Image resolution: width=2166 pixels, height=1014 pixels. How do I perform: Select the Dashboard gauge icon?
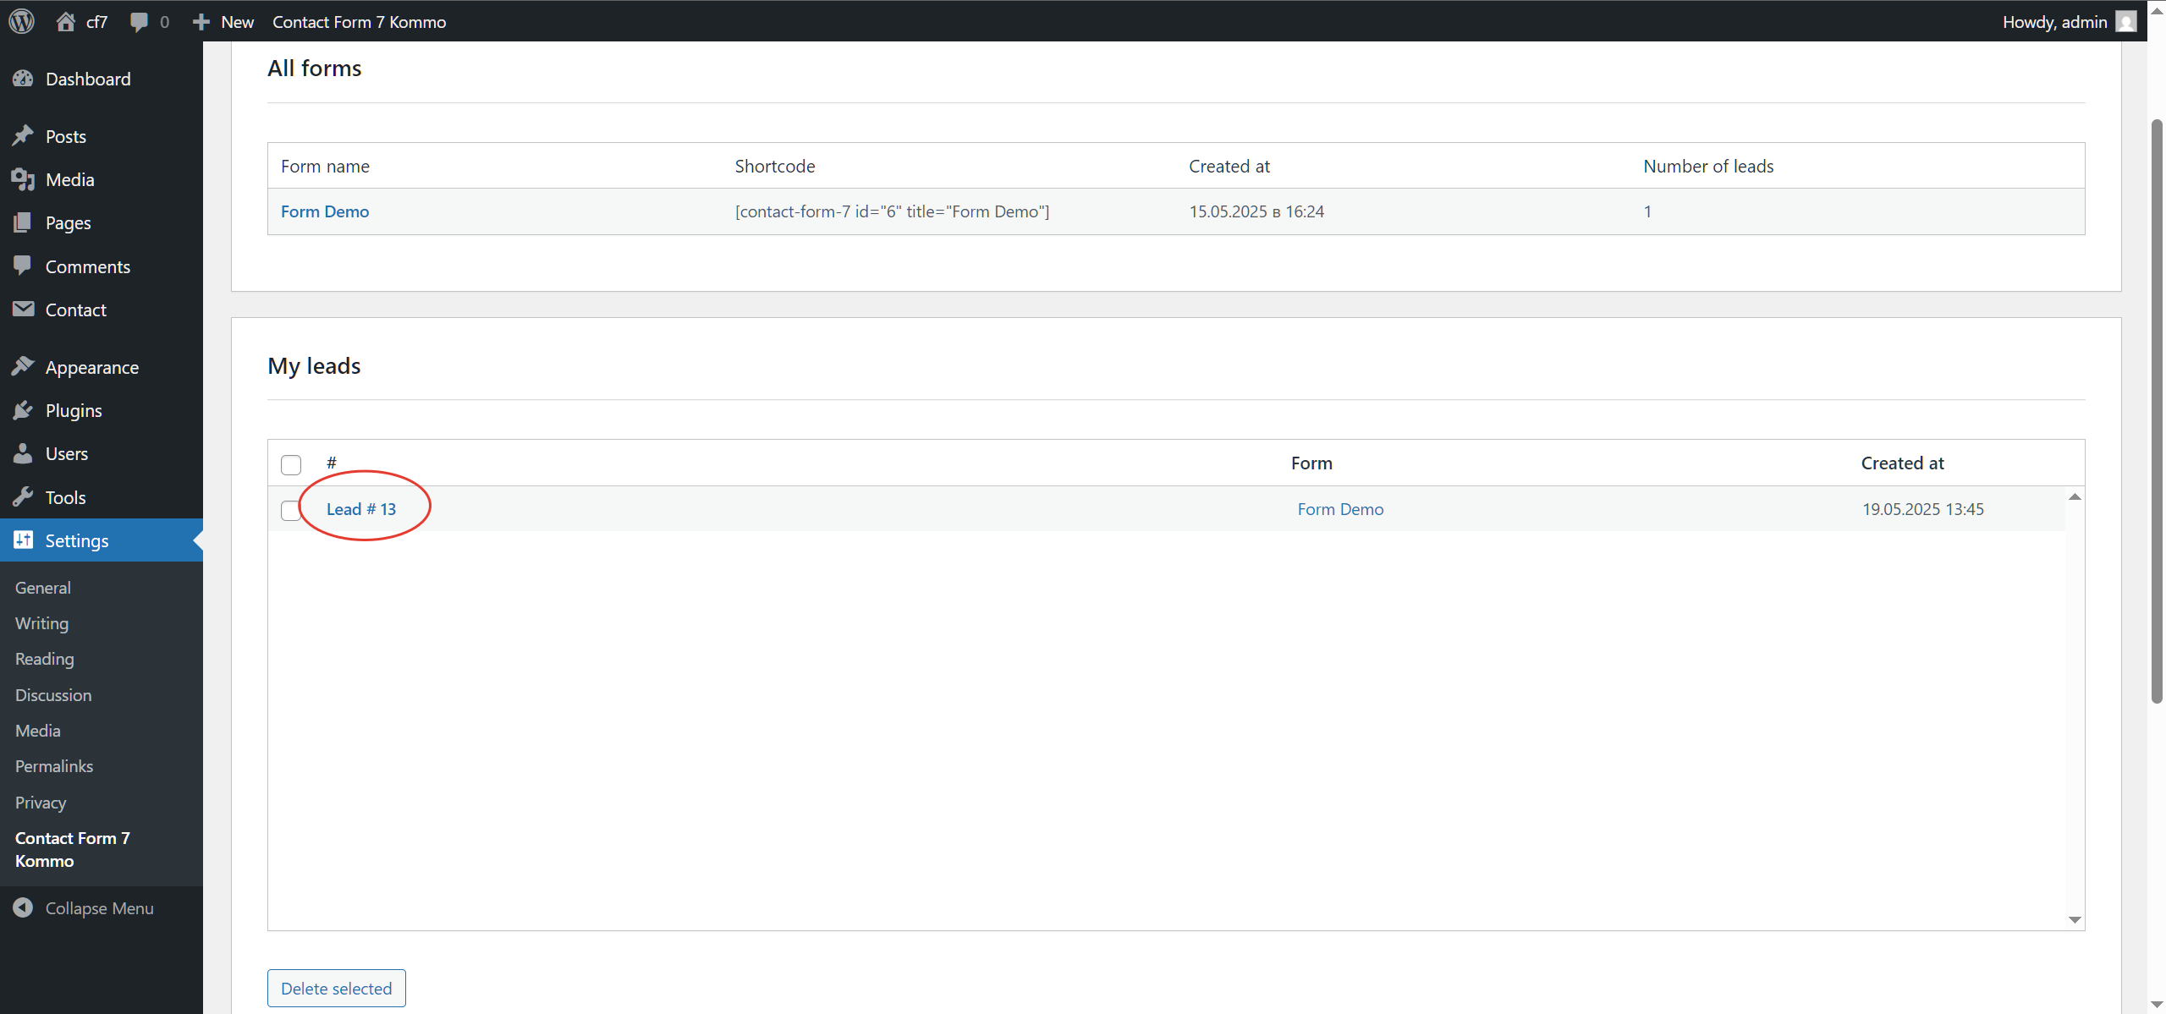click(25, 79)
